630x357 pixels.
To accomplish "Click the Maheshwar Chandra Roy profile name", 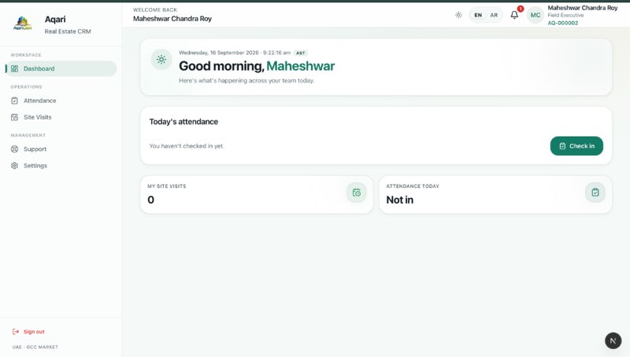I will coord(583,8).
